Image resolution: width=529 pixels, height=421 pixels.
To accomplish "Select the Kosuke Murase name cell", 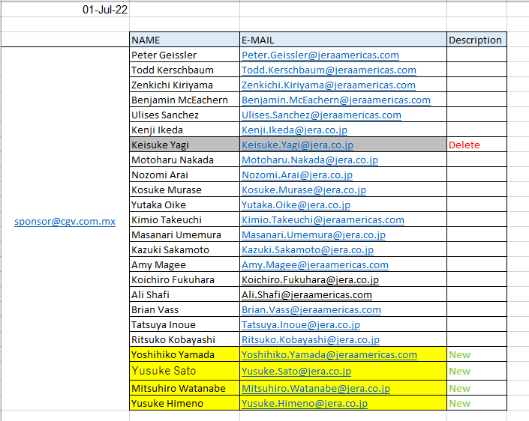I will coord(185,190).
